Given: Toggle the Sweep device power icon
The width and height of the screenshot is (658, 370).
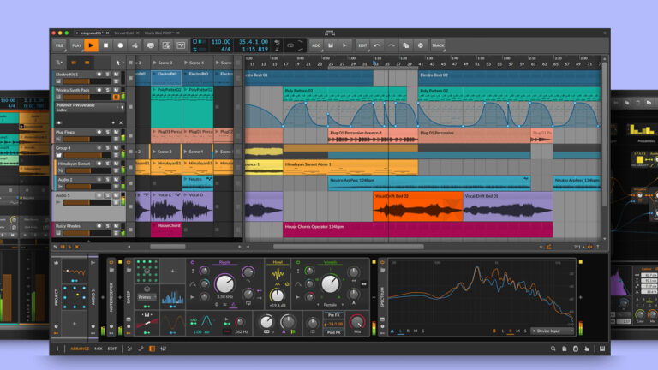Looking at the screenshot, I should tap(129, 263).
